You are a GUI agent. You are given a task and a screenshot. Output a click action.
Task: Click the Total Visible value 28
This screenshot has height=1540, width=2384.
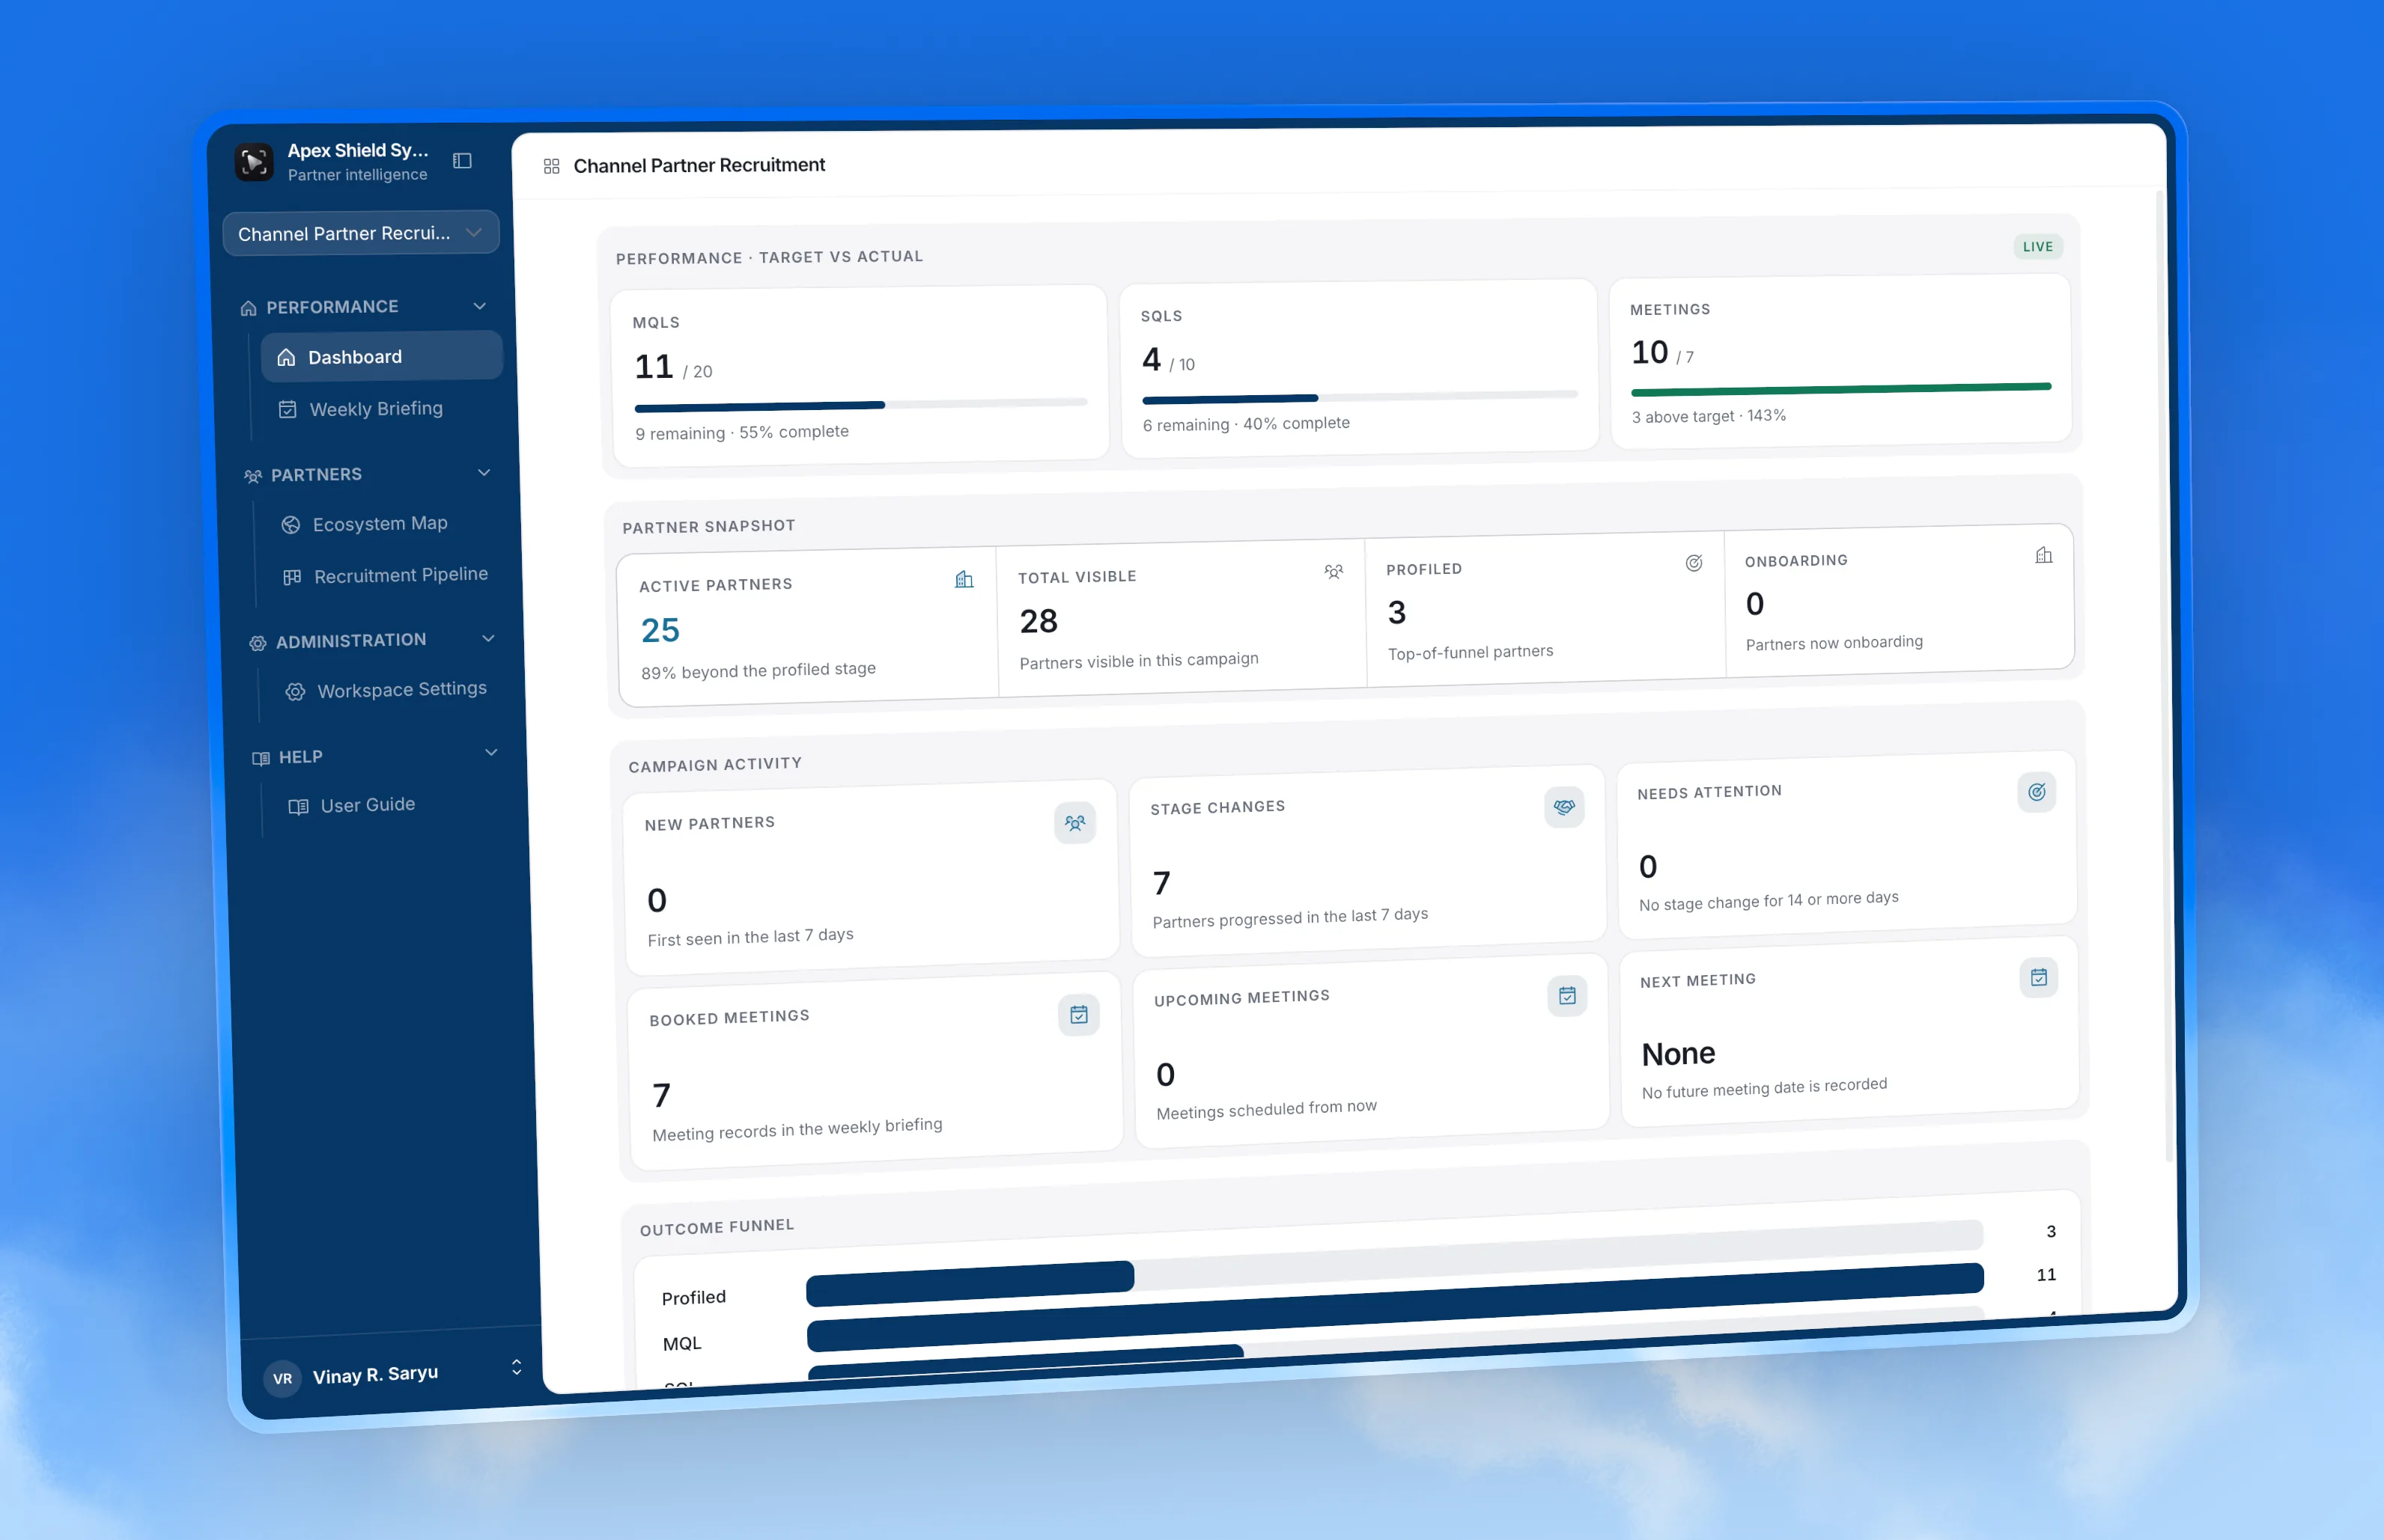tap(1039, 621)
